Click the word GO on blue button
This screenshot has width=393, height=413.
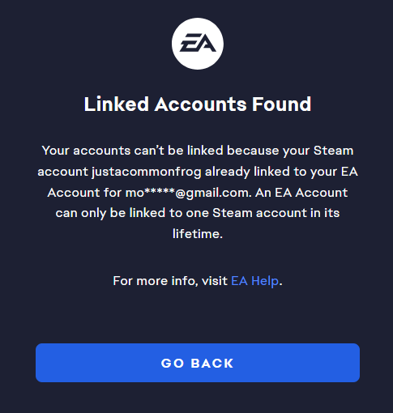(173, 363)
